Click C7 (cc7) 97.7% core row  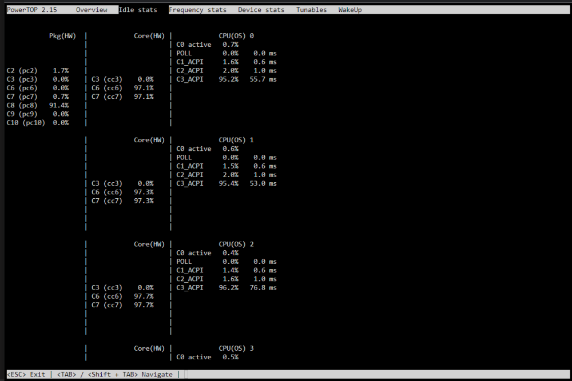(x=122, y=305)
